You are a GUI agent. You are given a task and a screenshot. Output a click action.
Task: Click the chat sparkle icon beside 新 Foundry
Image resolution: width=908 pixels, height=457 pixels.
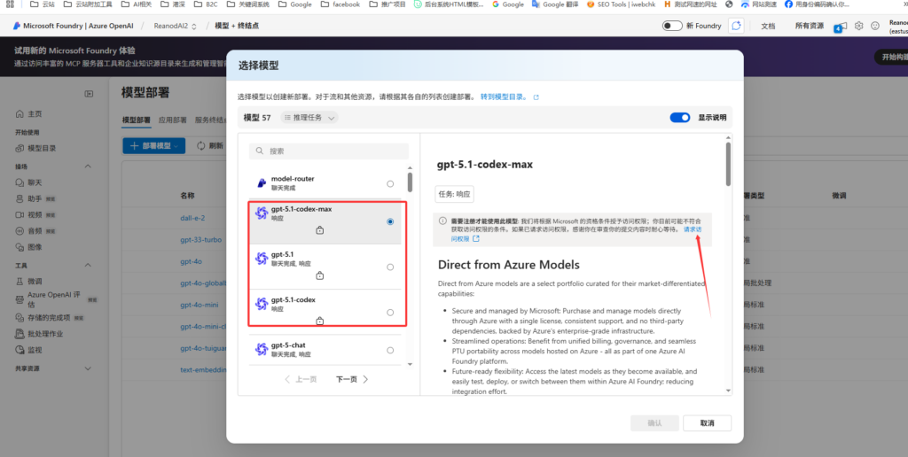[736, 26]
